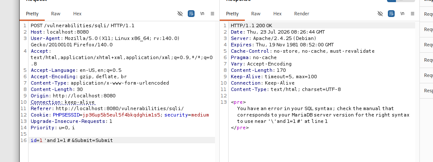433x162 pixels.
Task: Click the opening <pre> tag in response
Action: pyautogui.click(x=238, y=102)
